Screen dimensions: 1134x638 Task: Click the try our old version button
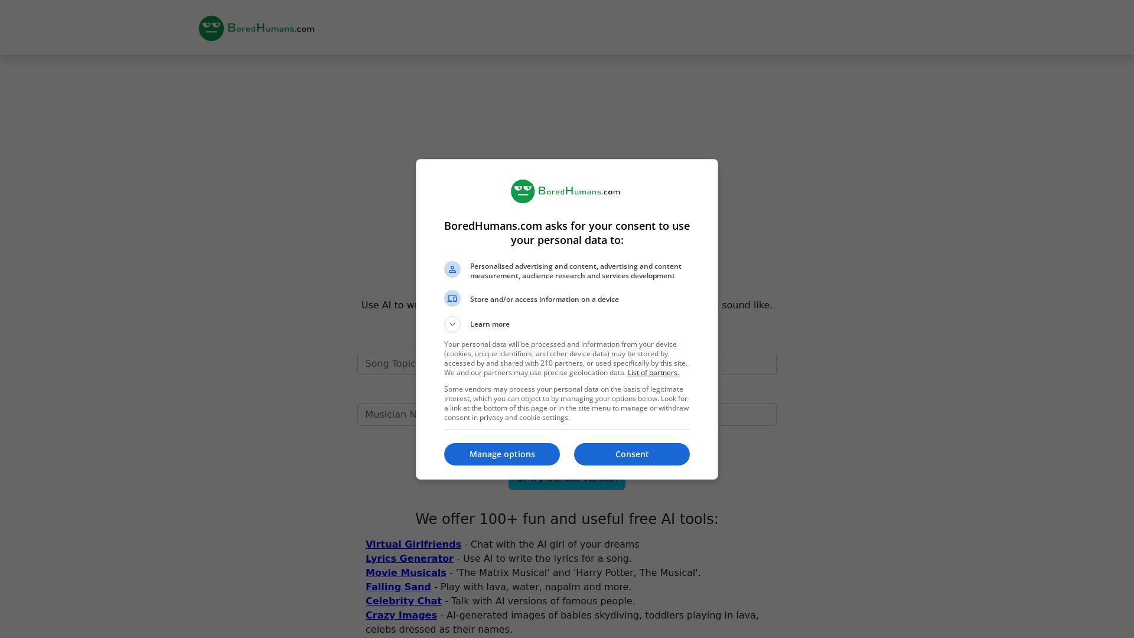pos(566,484)
